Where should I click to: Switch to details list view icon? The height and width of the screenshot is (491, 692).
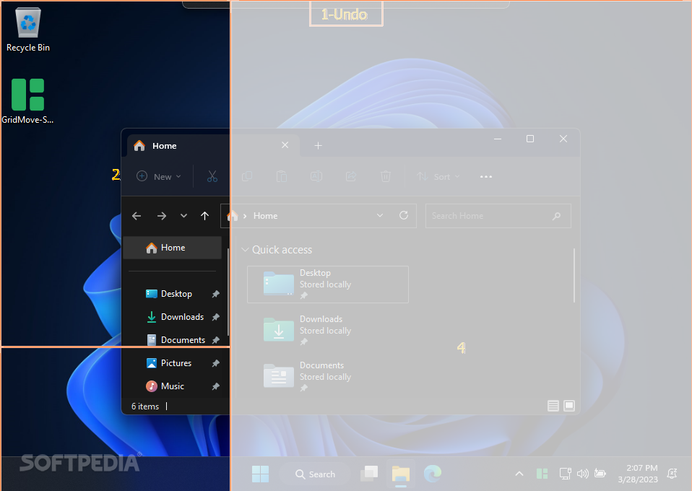coord(553,405)
